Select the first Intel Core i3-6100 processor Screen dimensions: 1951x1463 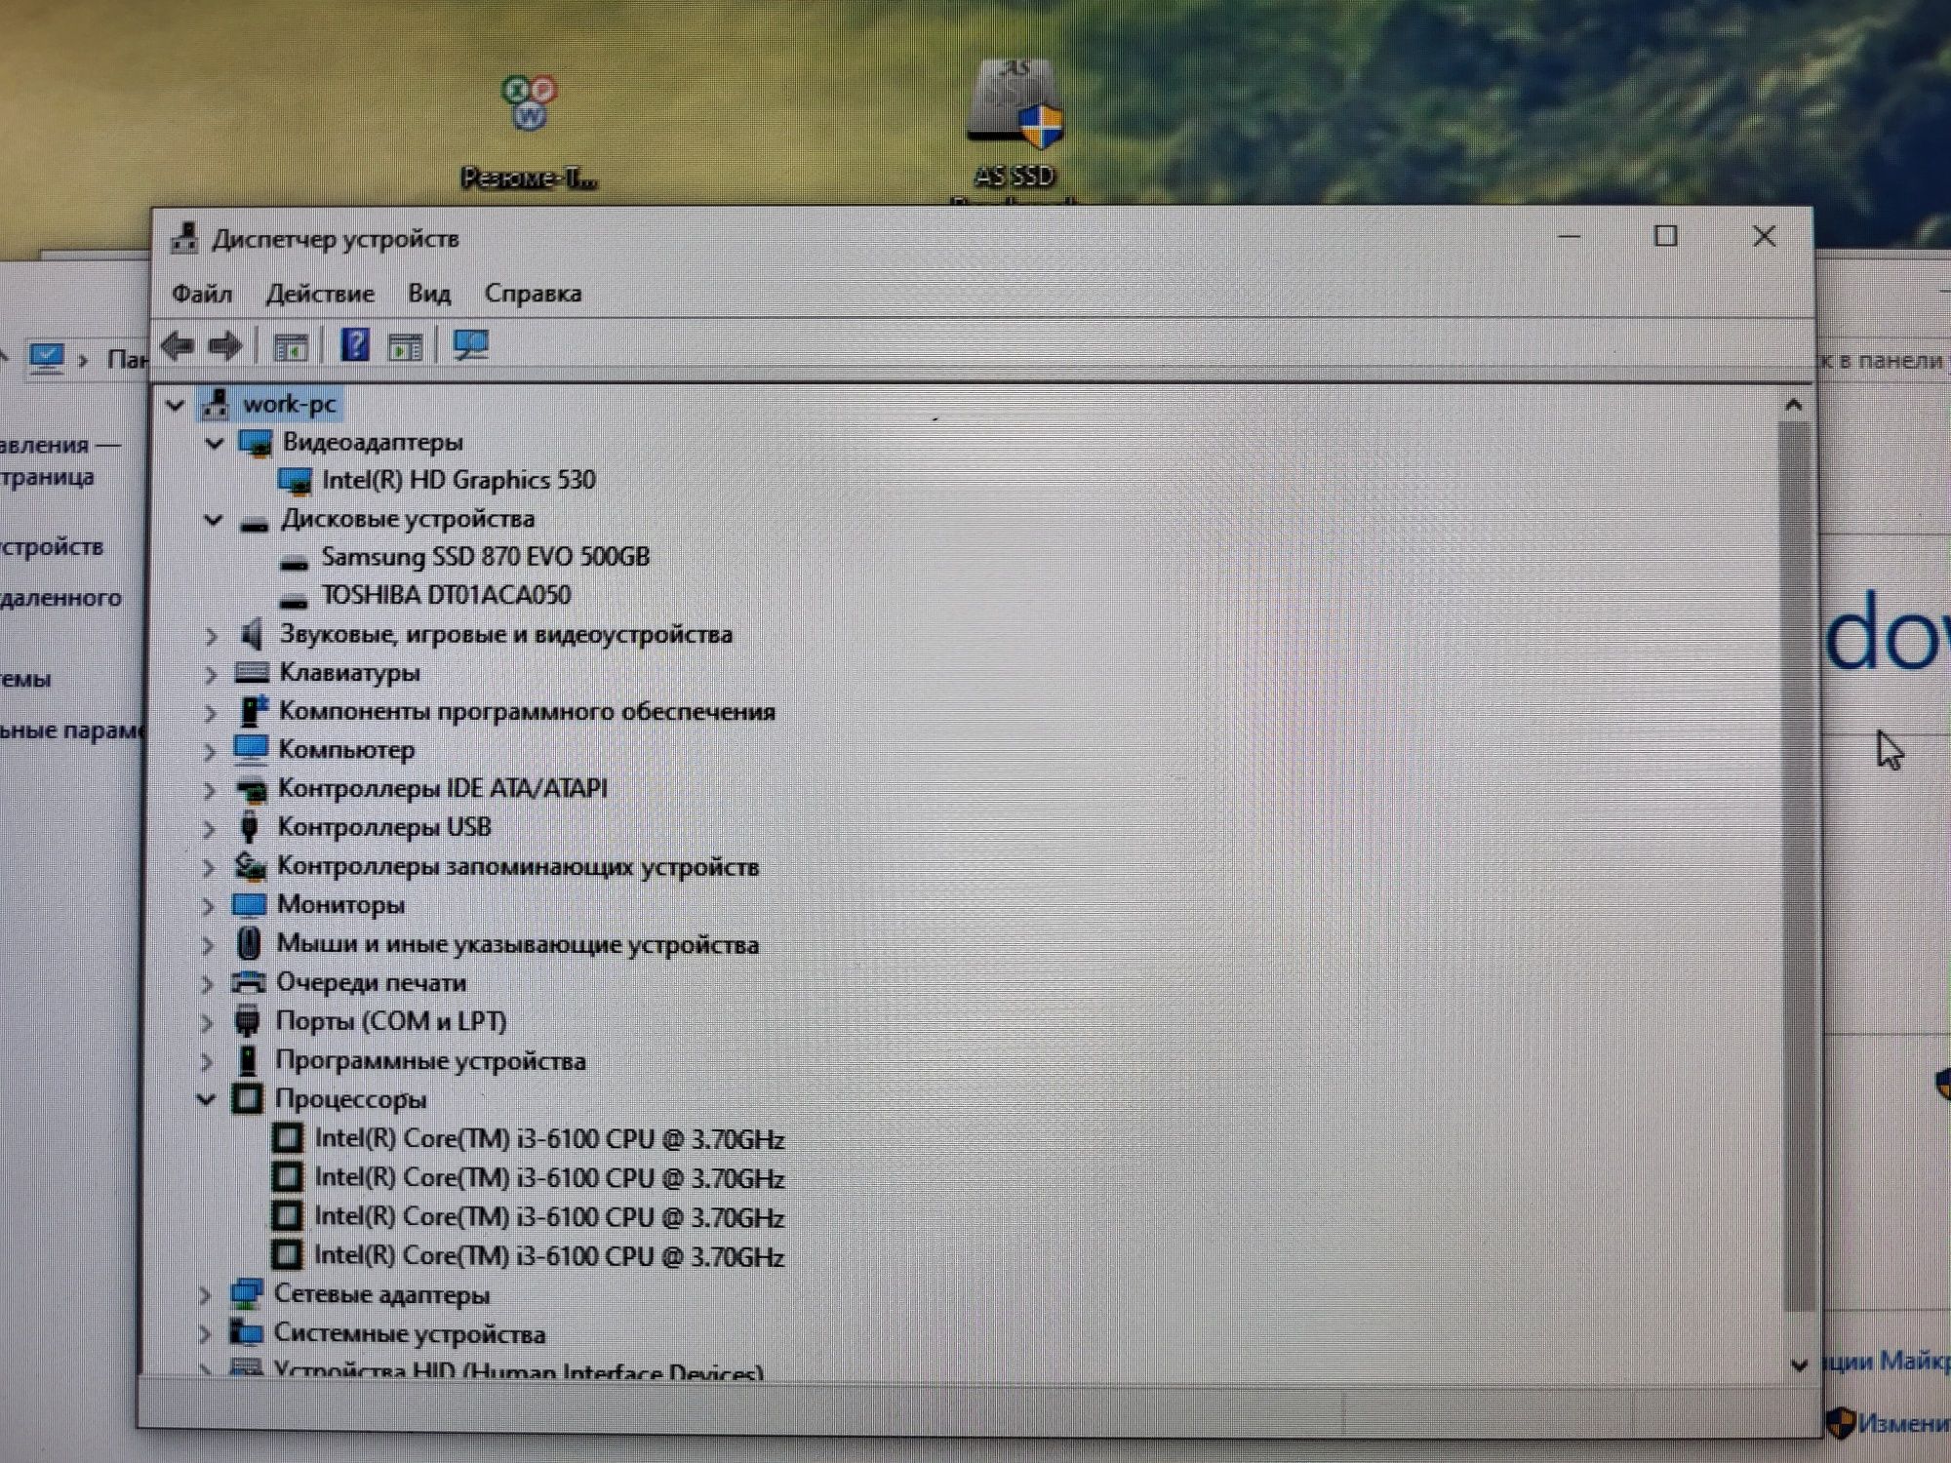(549, 1139)
